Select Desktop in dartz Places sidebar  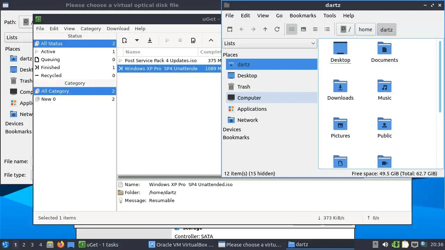pos(272,76)
